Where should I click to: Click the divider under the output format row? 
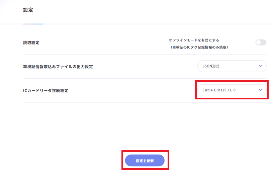[x=145, y=79]
